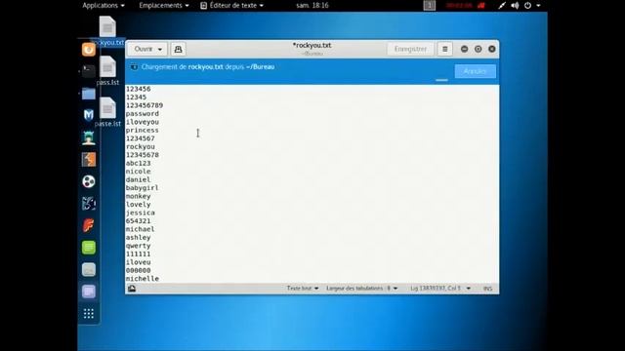Select the passe.lst desktop file
Viewport: 625px width, 351px height.
[x=107, y=112]
